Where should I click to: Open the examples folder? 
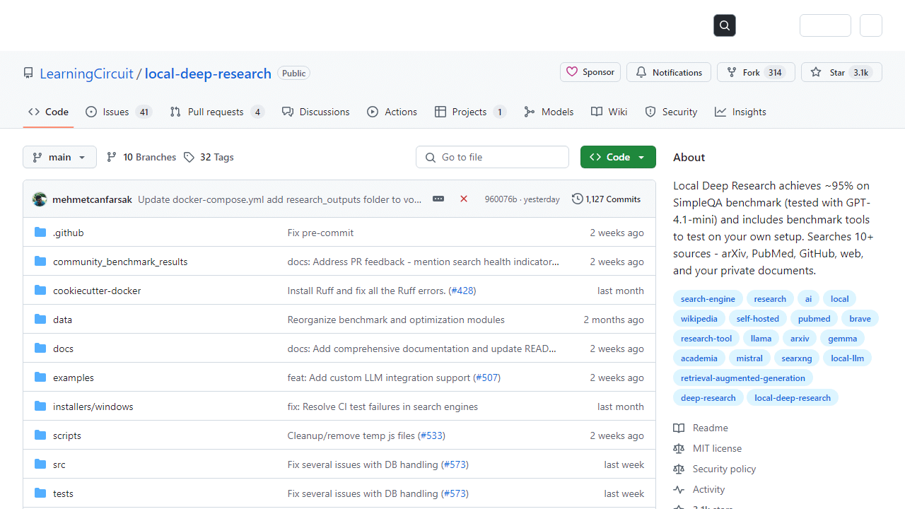click(x=74, y=378)
